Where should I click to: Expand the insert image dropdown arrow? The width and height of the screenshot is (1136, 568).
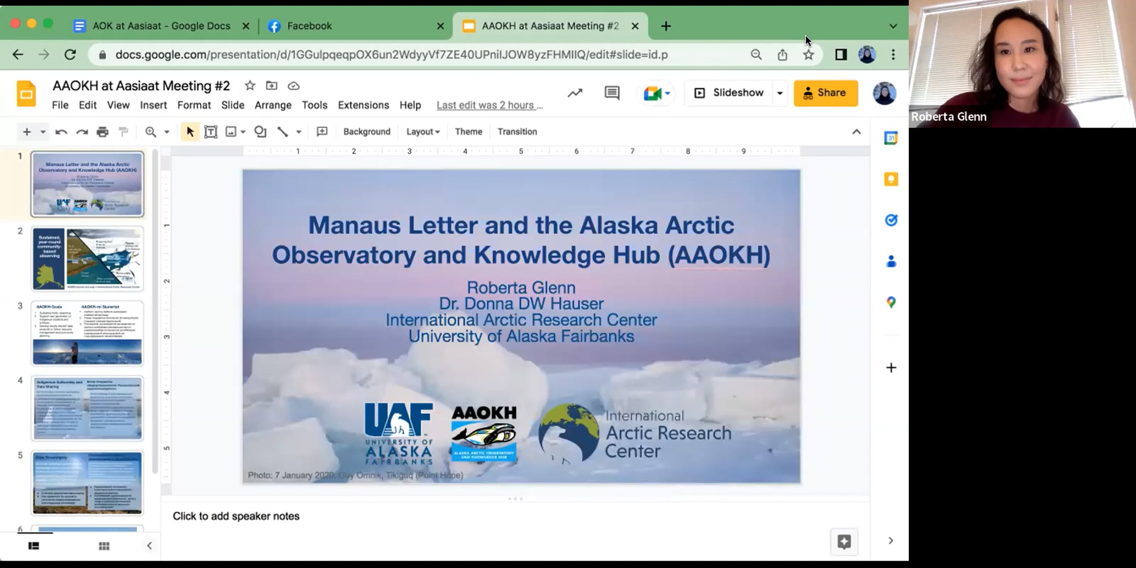pos(243,132)
